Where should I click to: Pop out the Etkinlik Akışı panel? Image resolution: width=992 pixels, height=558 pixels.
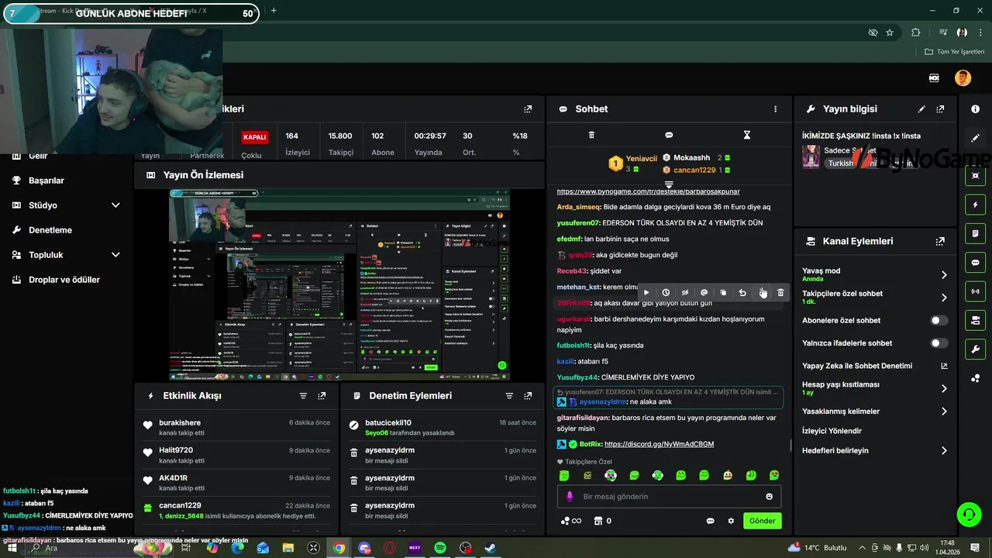coord(322,395)
